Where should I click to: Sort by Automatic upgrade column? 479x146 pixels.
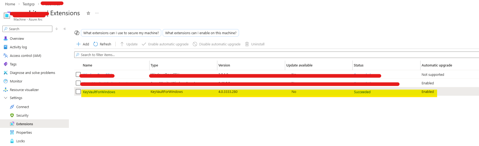point(437,65)
